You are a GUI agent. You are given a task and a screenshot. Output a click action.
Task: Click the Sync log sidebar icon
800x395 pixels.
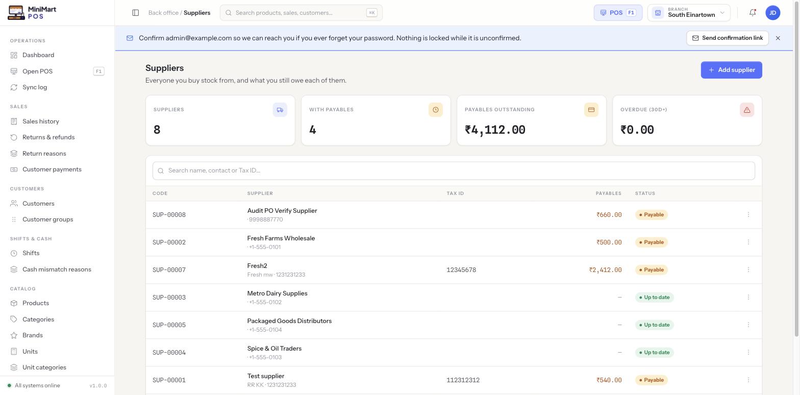click(x=14, y=87)
